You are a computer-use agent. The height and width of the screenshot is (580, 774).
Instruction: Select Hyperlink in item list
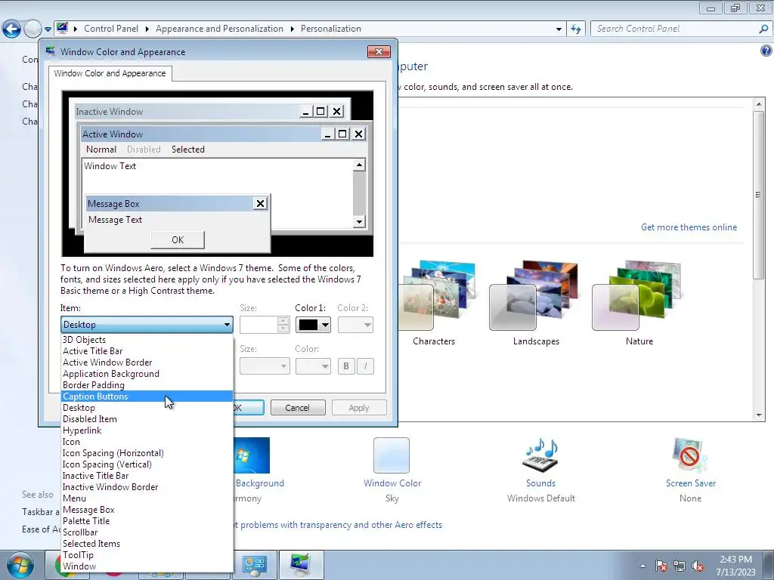147,430
